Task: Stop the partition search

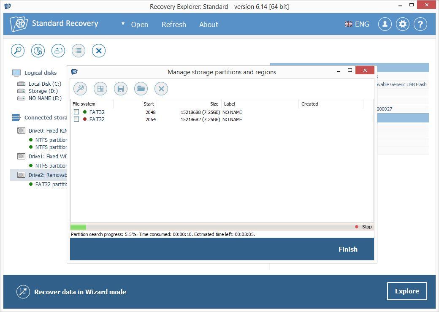Action: tap(363, 227)
